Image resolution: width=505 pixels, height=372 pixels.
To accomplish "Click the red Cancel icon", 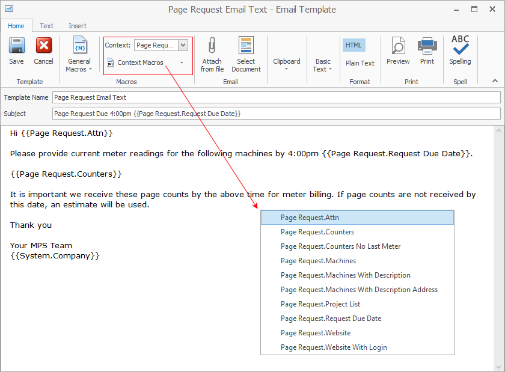I will pyautogui.click(x=43, y=46).
